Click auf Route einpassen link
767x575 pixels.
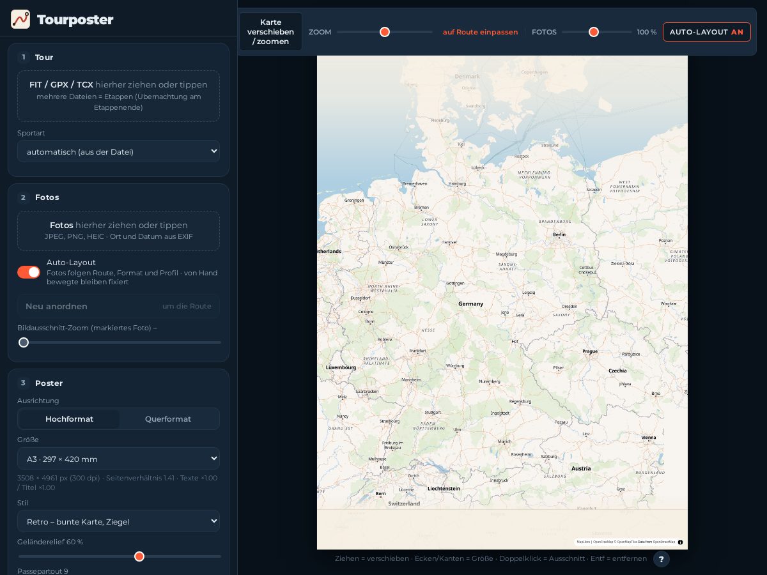tap(481, 32)
